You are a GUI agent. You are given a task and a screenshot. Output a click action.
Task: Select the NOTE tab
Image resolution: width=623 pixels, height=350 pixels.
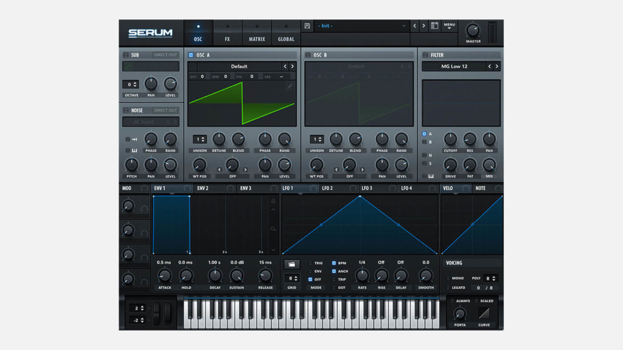pyautogui.click(x=488, y=188)
